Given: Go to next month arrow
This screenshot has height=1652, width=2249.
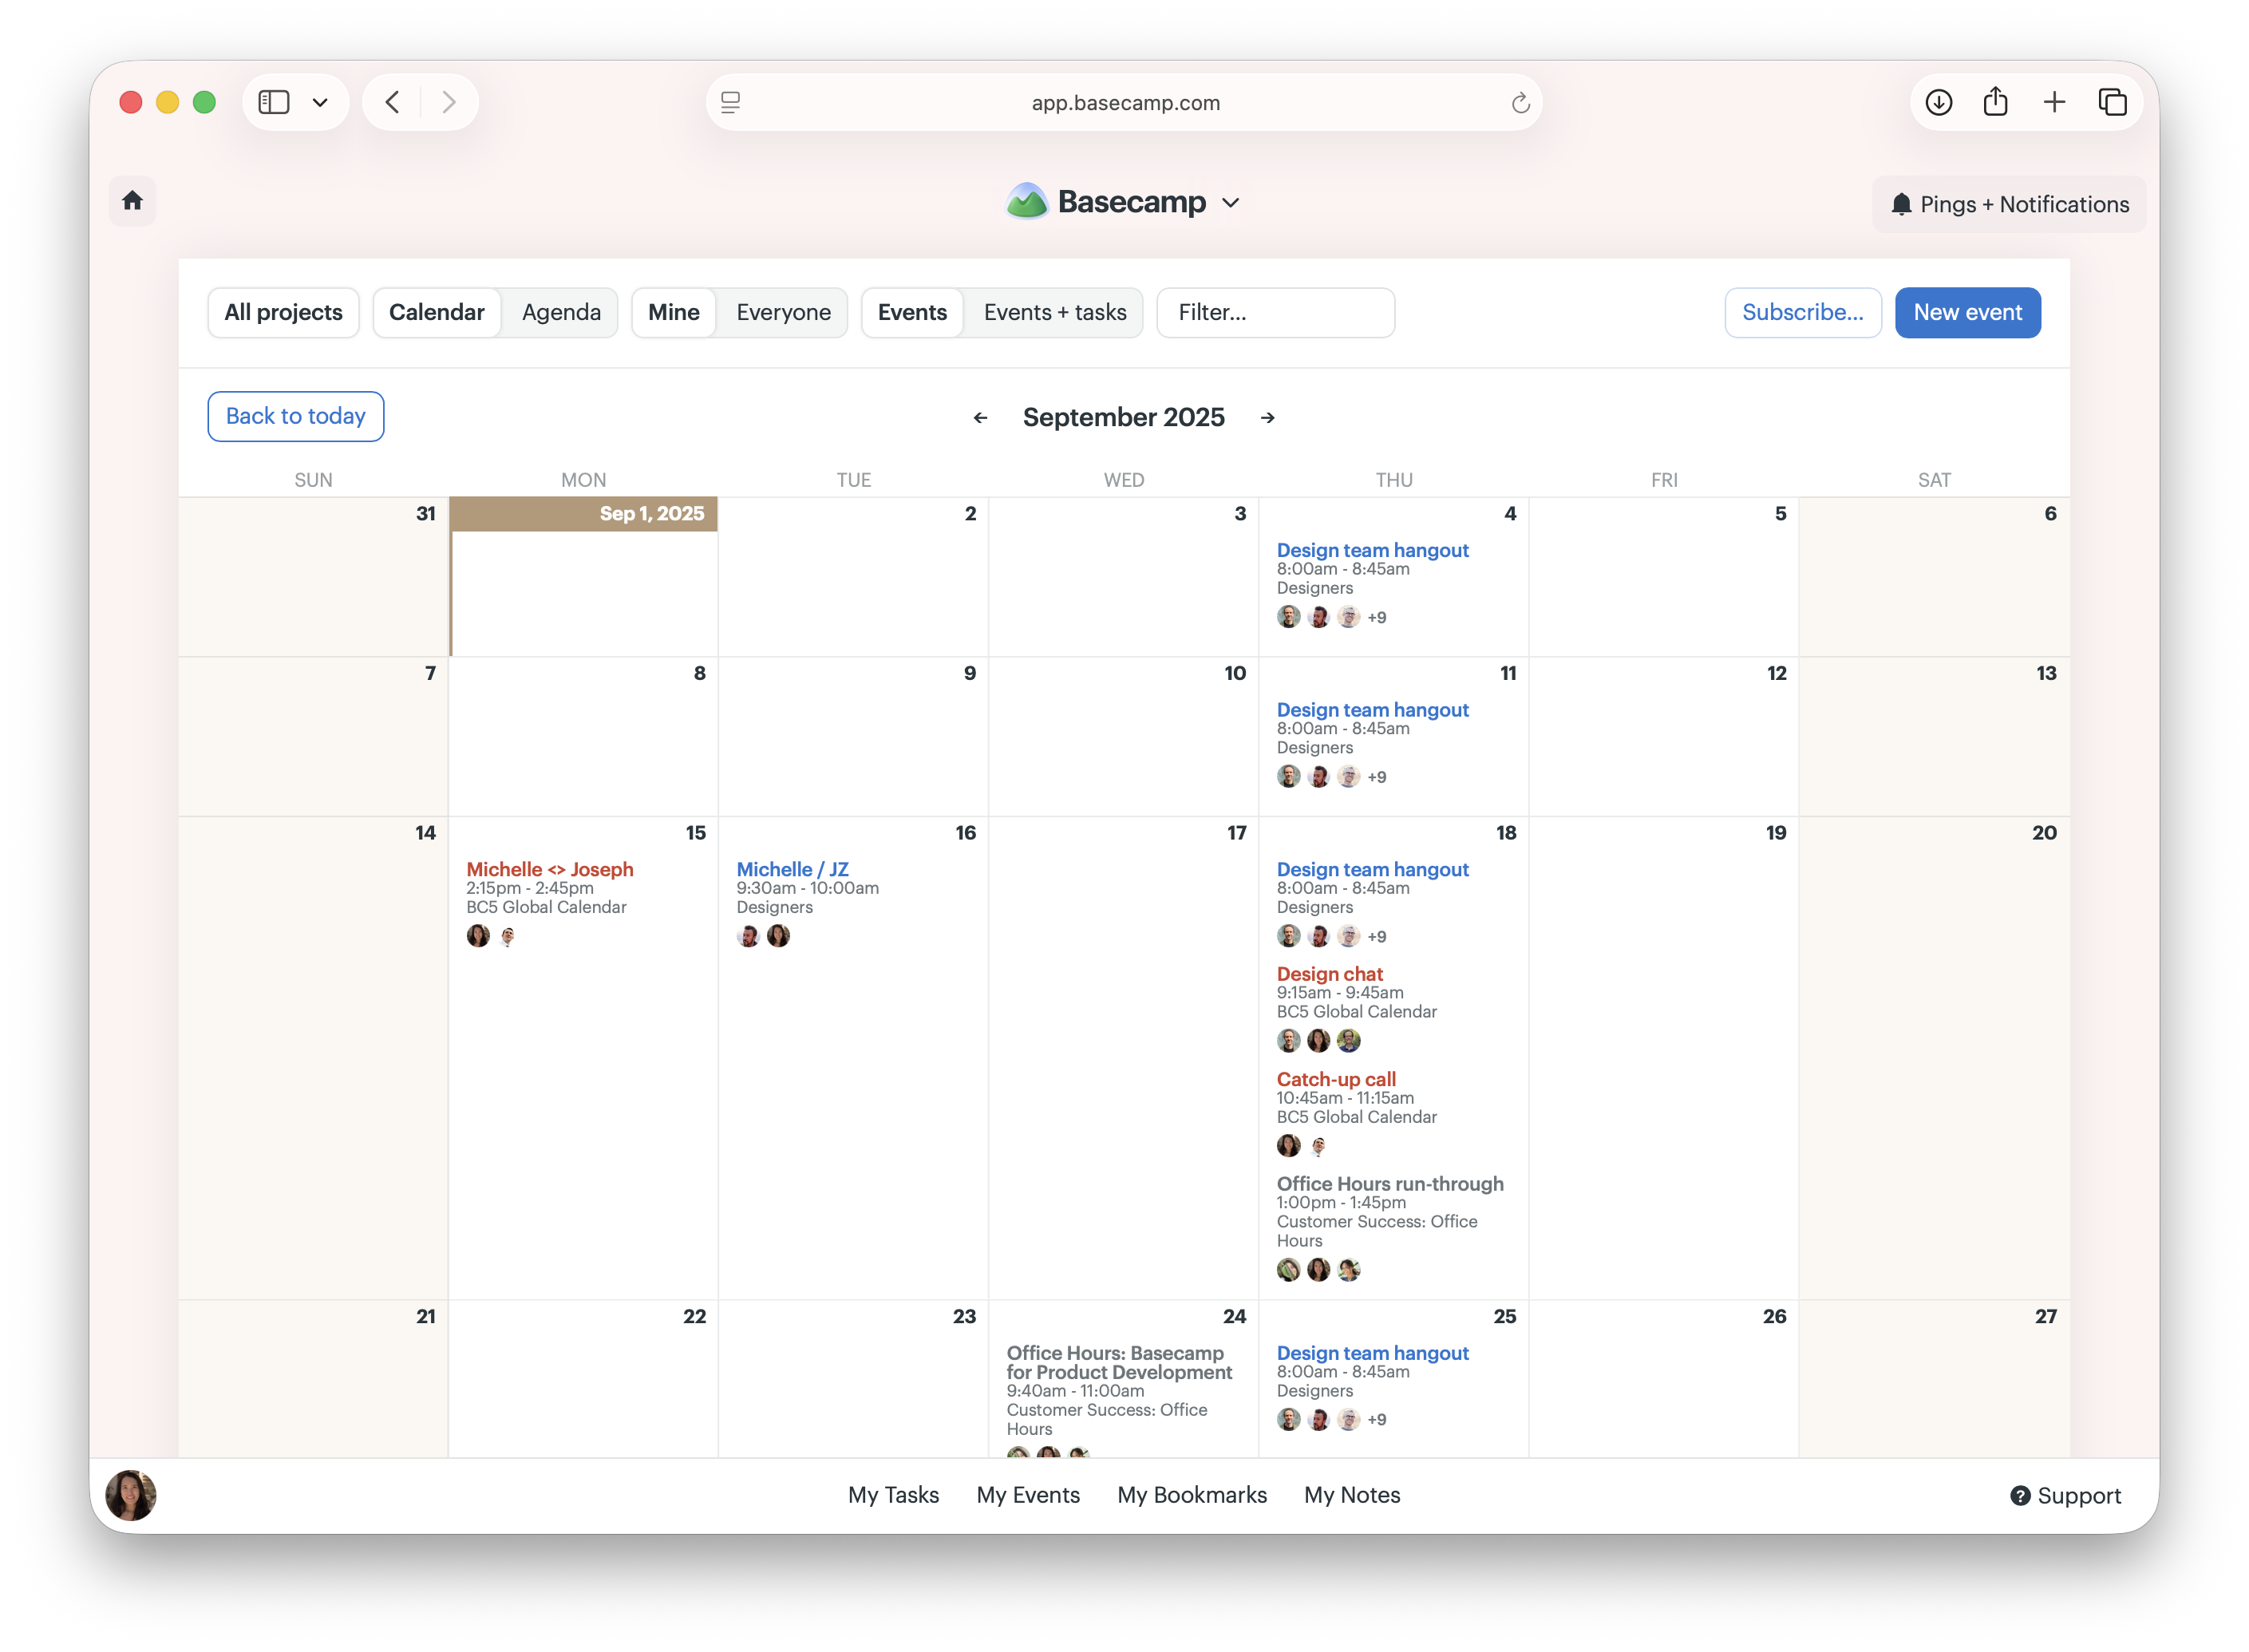Looking at the screenshot, I should [x=1267, y=418].
